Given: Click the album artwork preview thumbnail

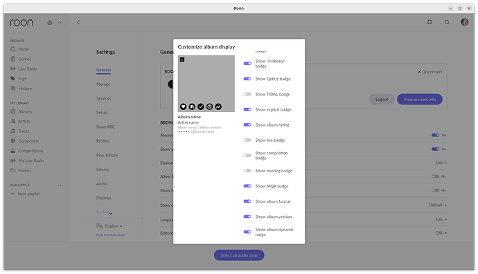Looking at the screenshot, I should pos(206,84).
